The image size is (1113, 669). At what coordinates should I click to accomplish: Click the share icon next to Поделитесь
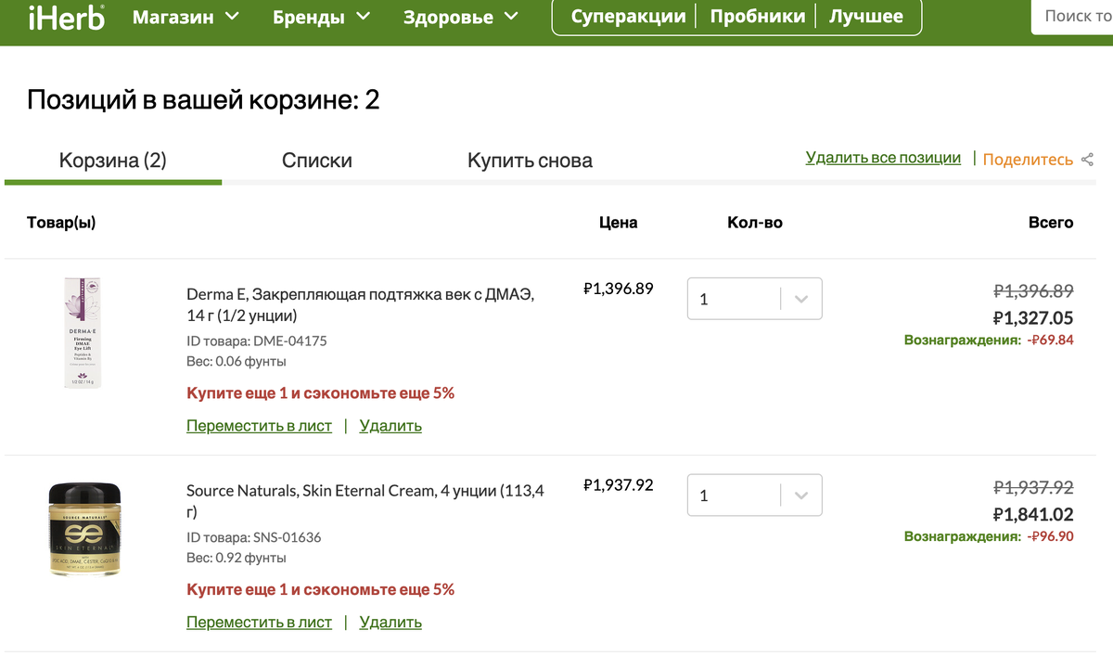(x=1088, y=160)
